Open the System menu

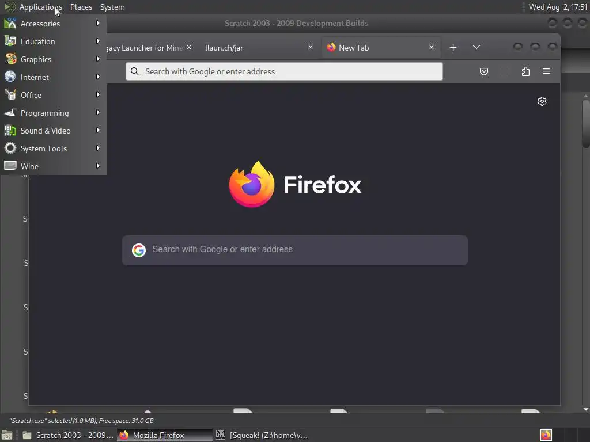tap(112, 7)
